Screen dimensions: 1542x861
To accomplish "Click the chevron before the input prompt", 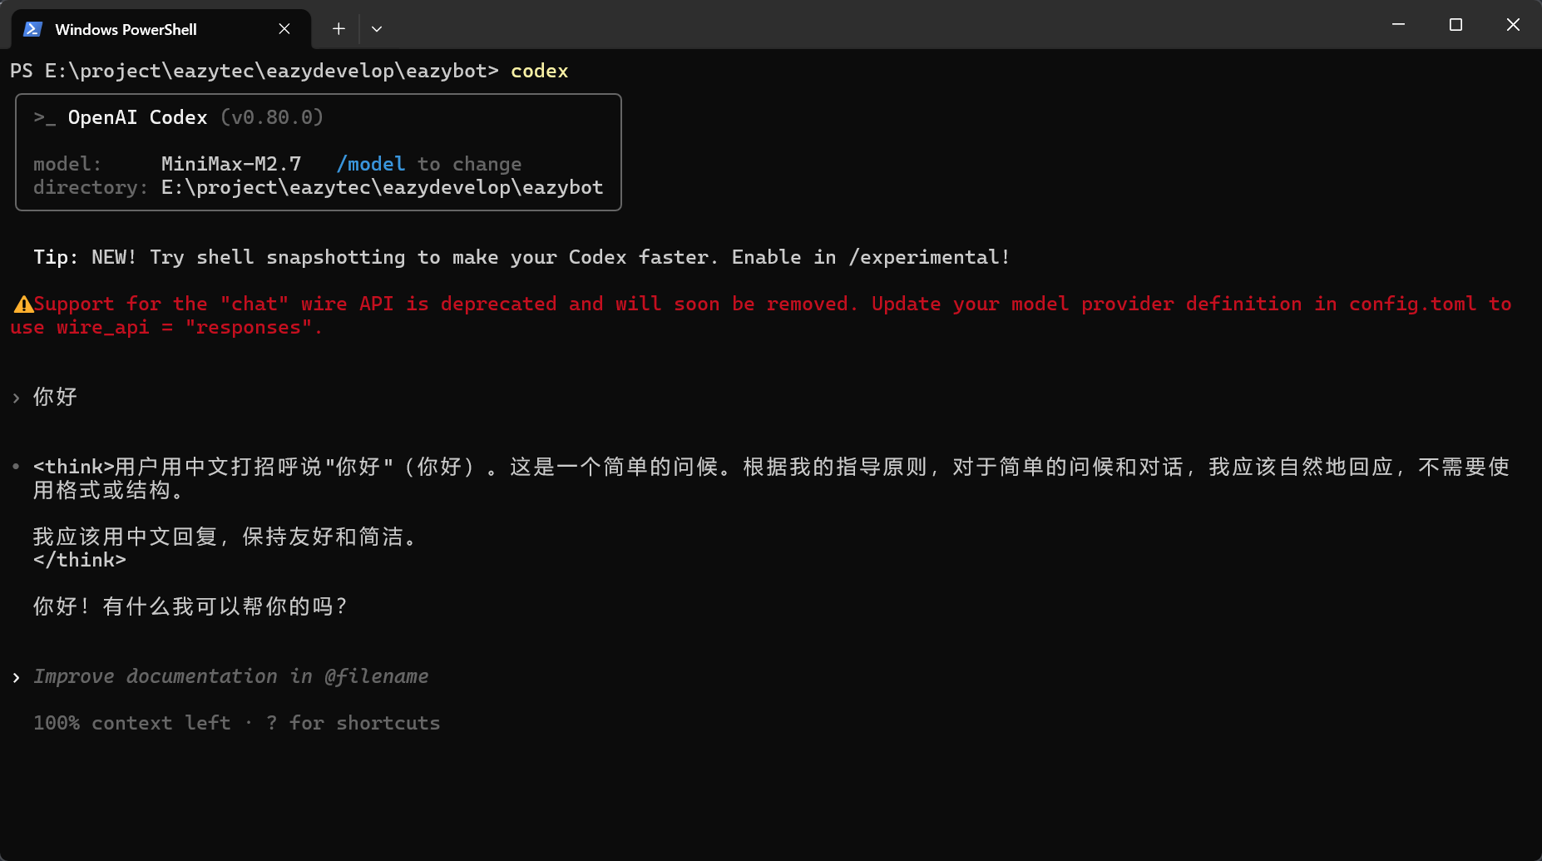I will tap(16, 677).
